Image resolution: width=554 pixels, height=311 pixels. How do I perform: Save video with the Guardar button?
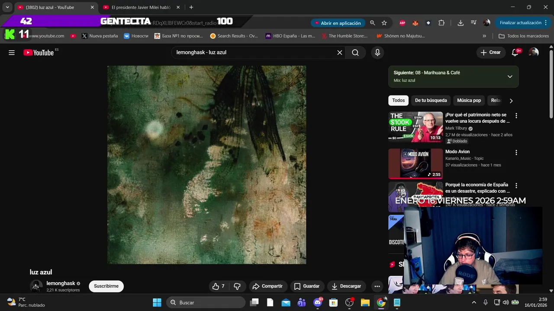(307, 286)
